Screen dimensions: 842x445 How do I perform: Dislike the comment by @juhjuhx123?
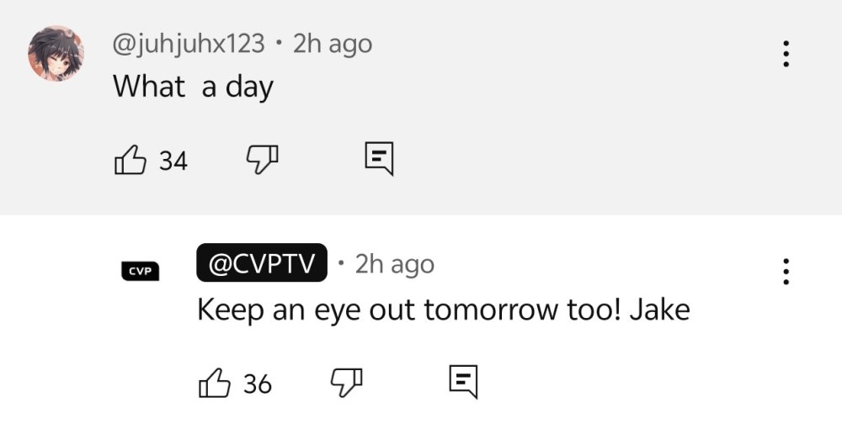tap(261, 157)
